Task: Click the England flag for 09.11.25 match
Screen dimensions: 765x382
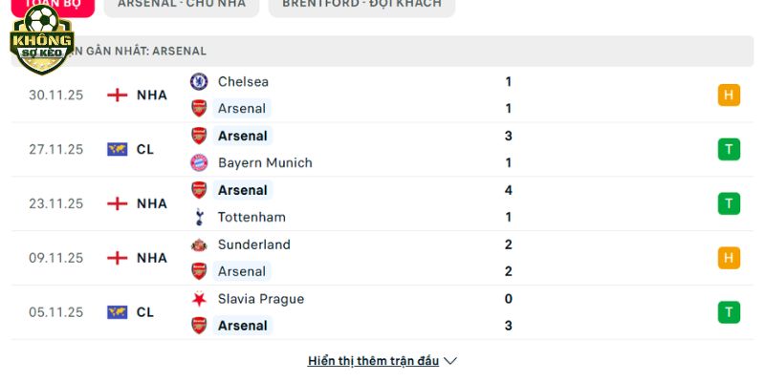Action: coord(118,258)
